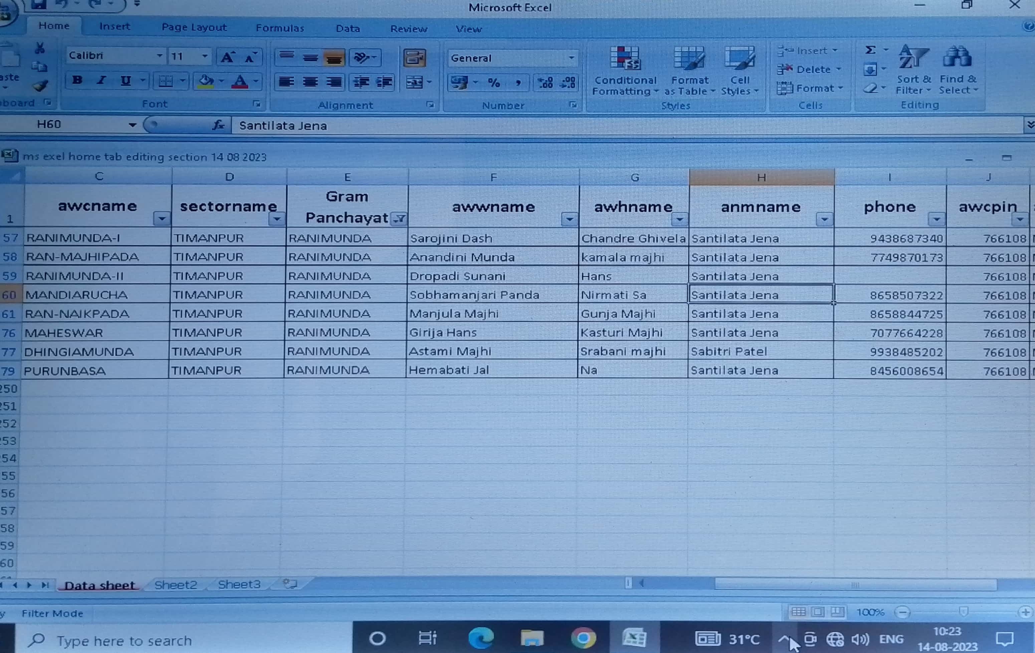Switch to the Page Layout tab
This screenshot has width=1035, height=653.
194,27
